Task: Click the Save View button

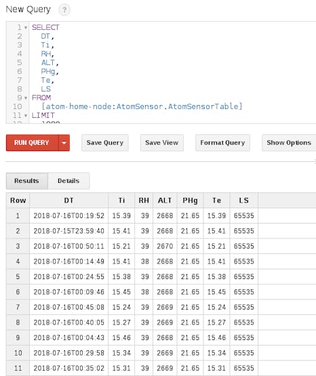Action: pos(161,143)
